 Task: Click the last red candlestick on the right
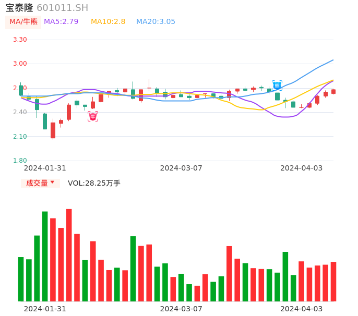coord(333,91)
